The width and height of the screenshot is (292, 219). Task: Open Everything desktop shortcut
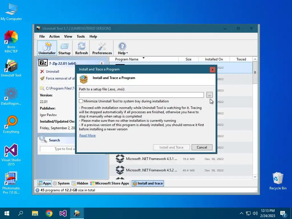[x=11, y=125]
